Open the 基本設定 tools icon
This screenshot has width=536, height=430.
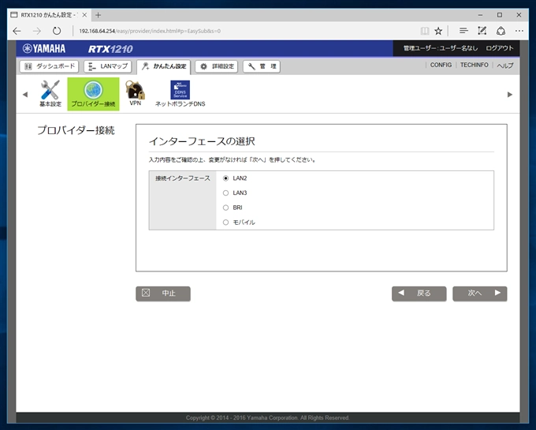point(50,93)
